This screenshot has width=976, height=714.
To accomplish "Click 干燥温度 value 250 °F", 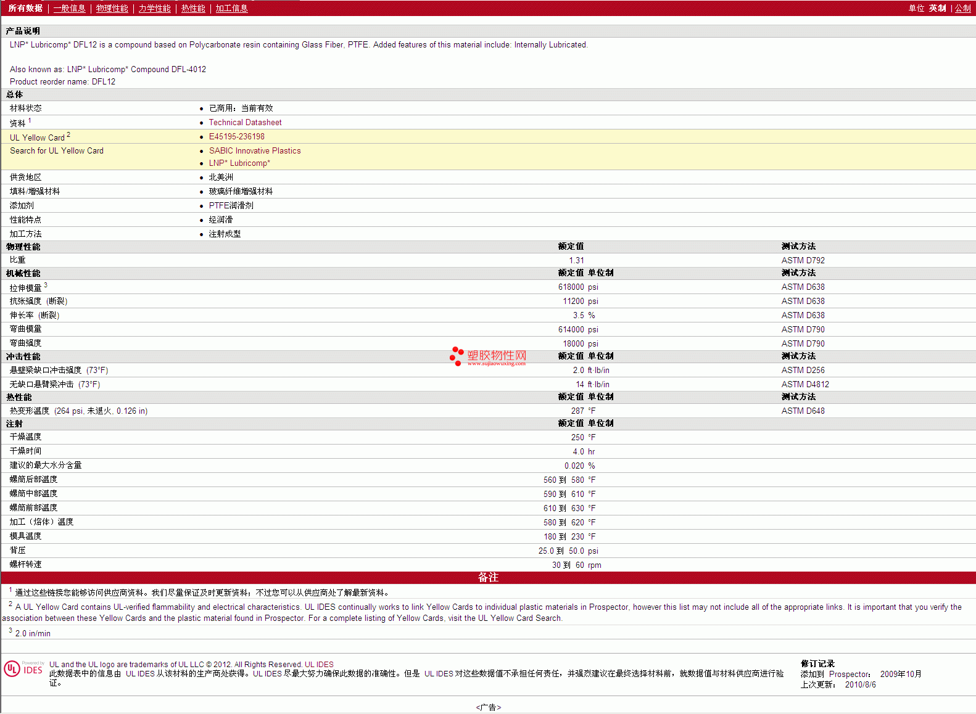I will (x=583, y=437).
